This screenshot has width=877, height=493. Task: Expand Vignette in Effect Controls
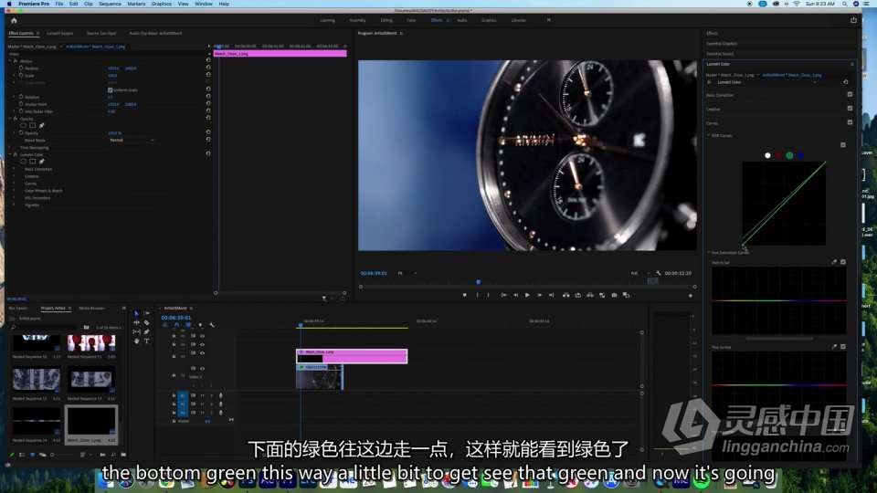[x=15, y=205]
